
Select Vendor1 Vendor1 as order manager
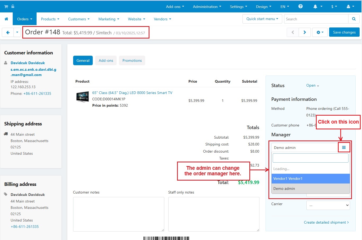[x=310, y=178]
